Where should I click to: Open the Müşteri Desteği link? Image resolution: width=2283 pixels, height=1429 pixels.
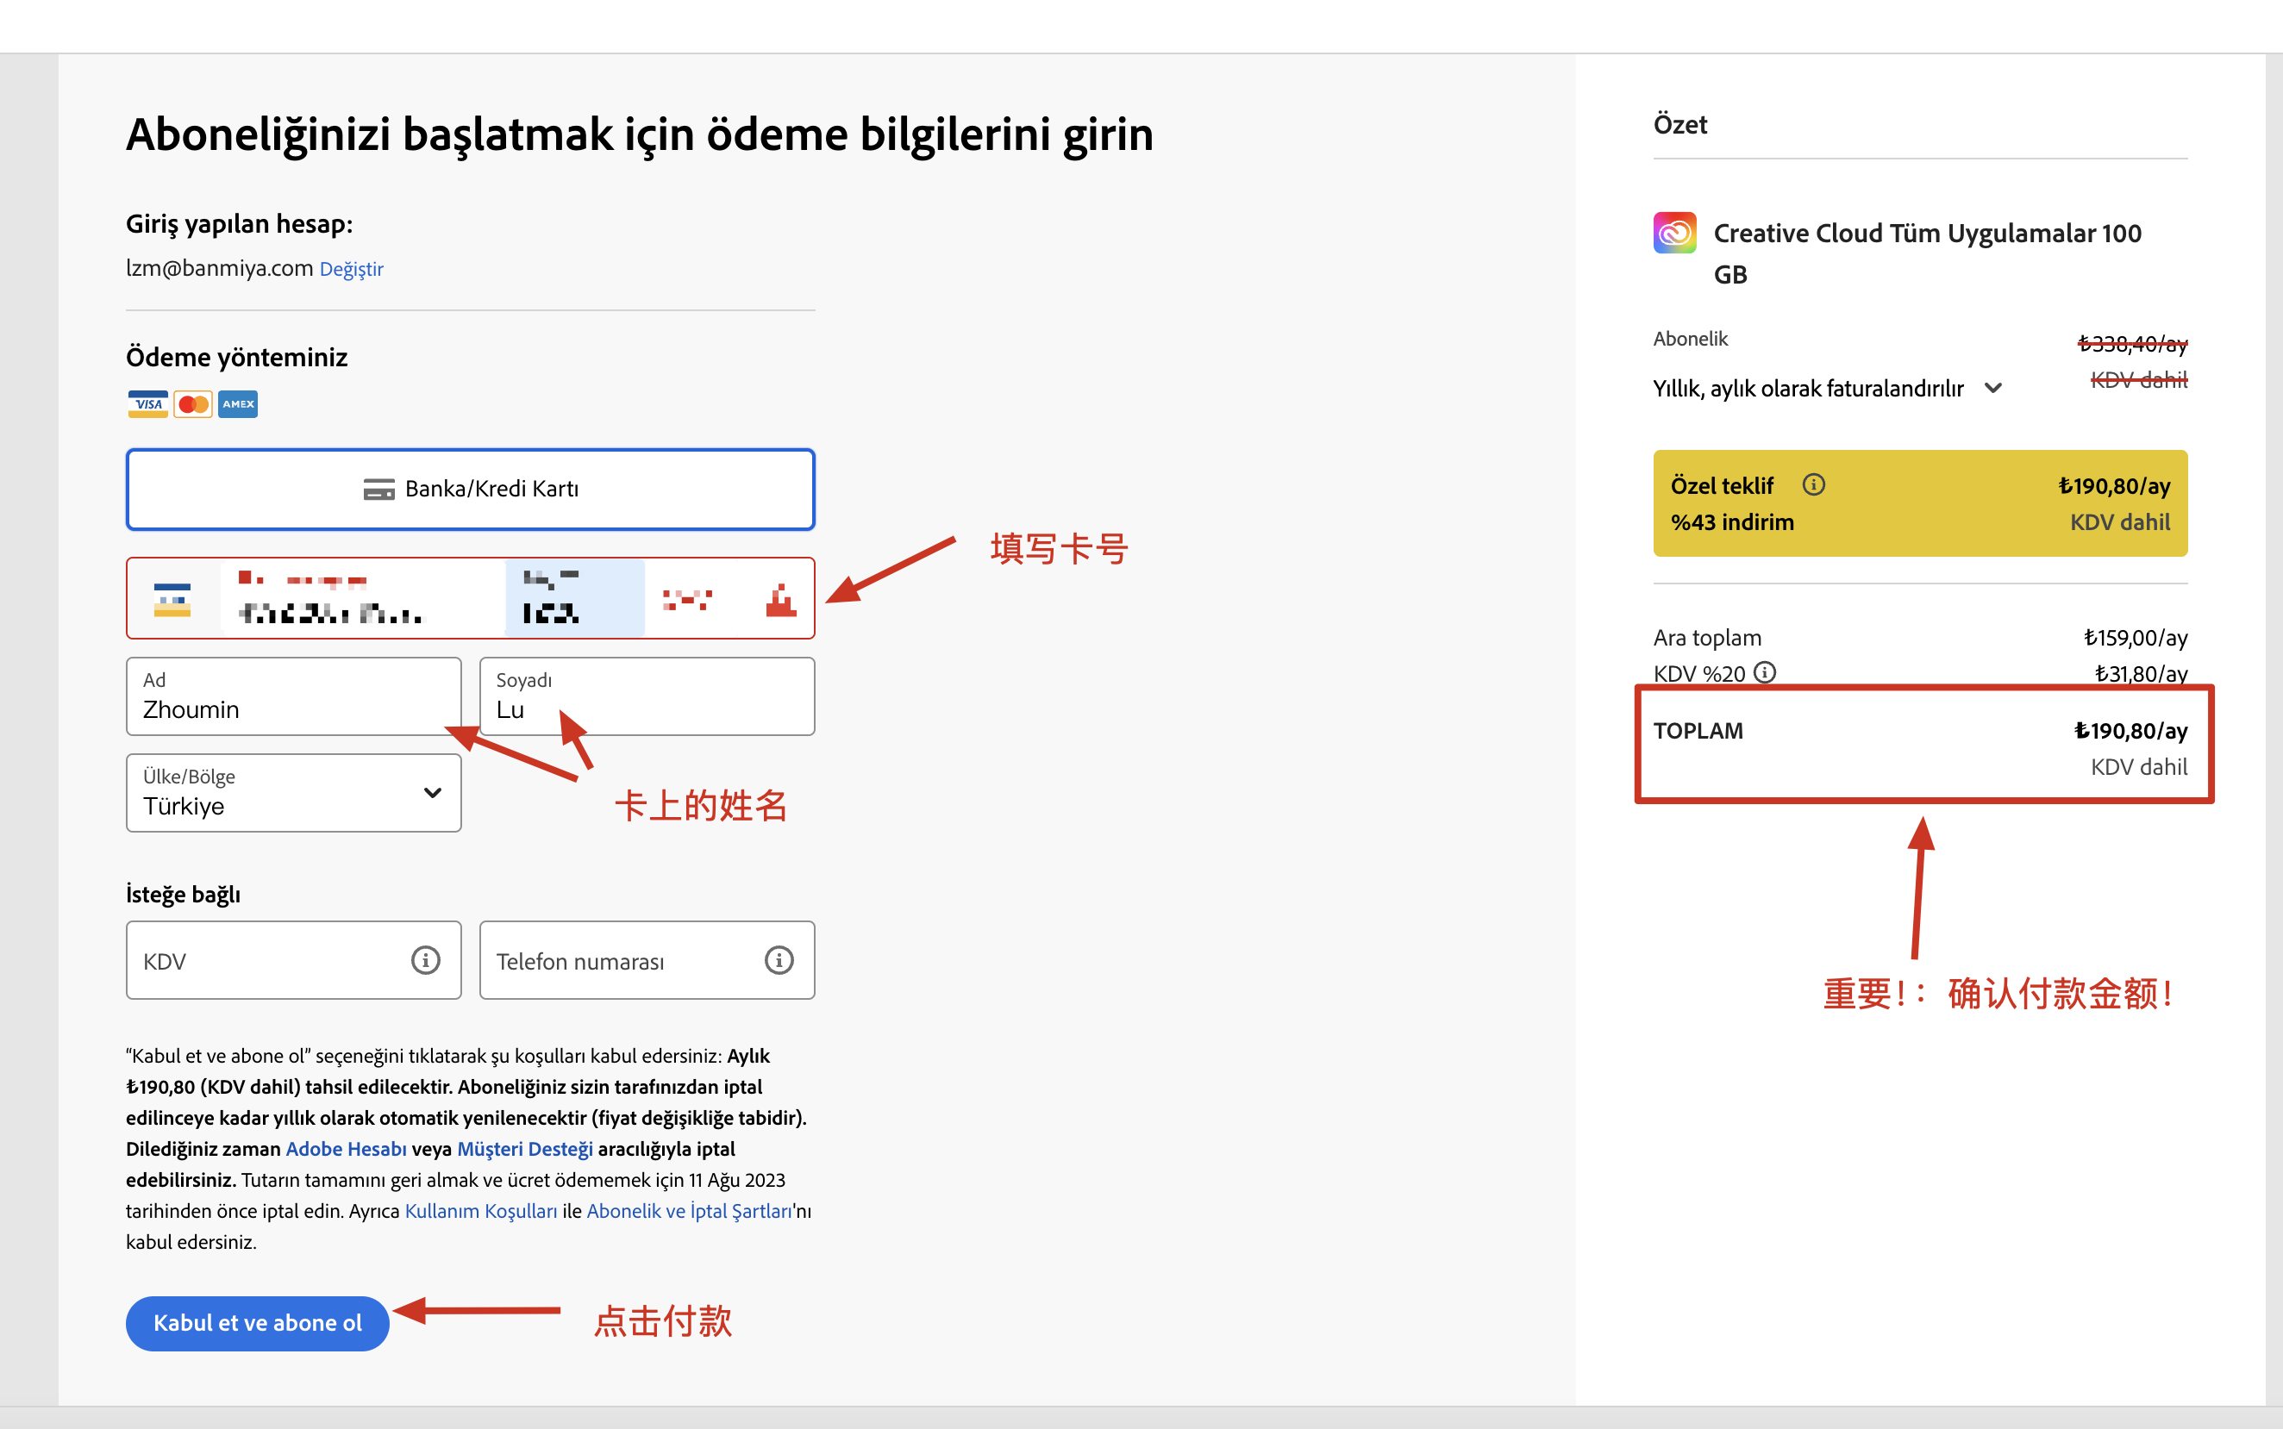point(525,1149)
